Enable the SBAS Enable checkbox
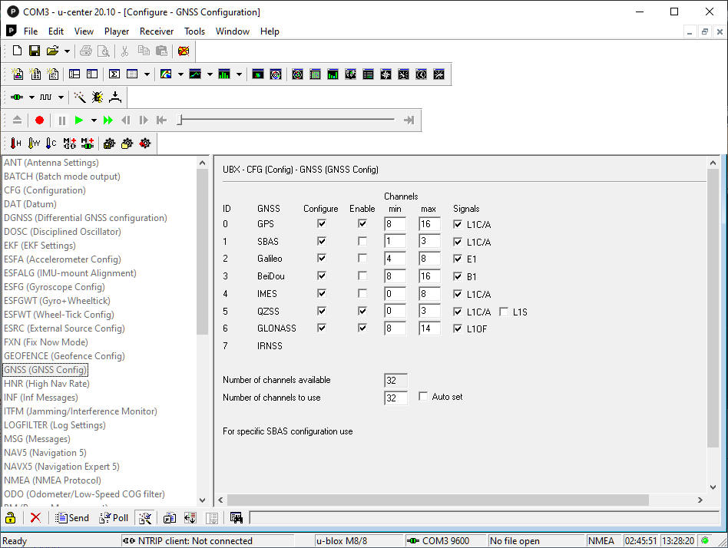 pos(362,241)
